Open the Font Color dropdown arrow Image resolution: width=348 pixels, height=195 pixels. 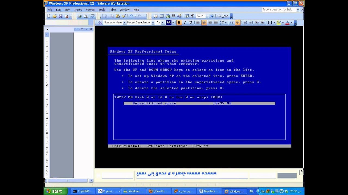[291, 23]
